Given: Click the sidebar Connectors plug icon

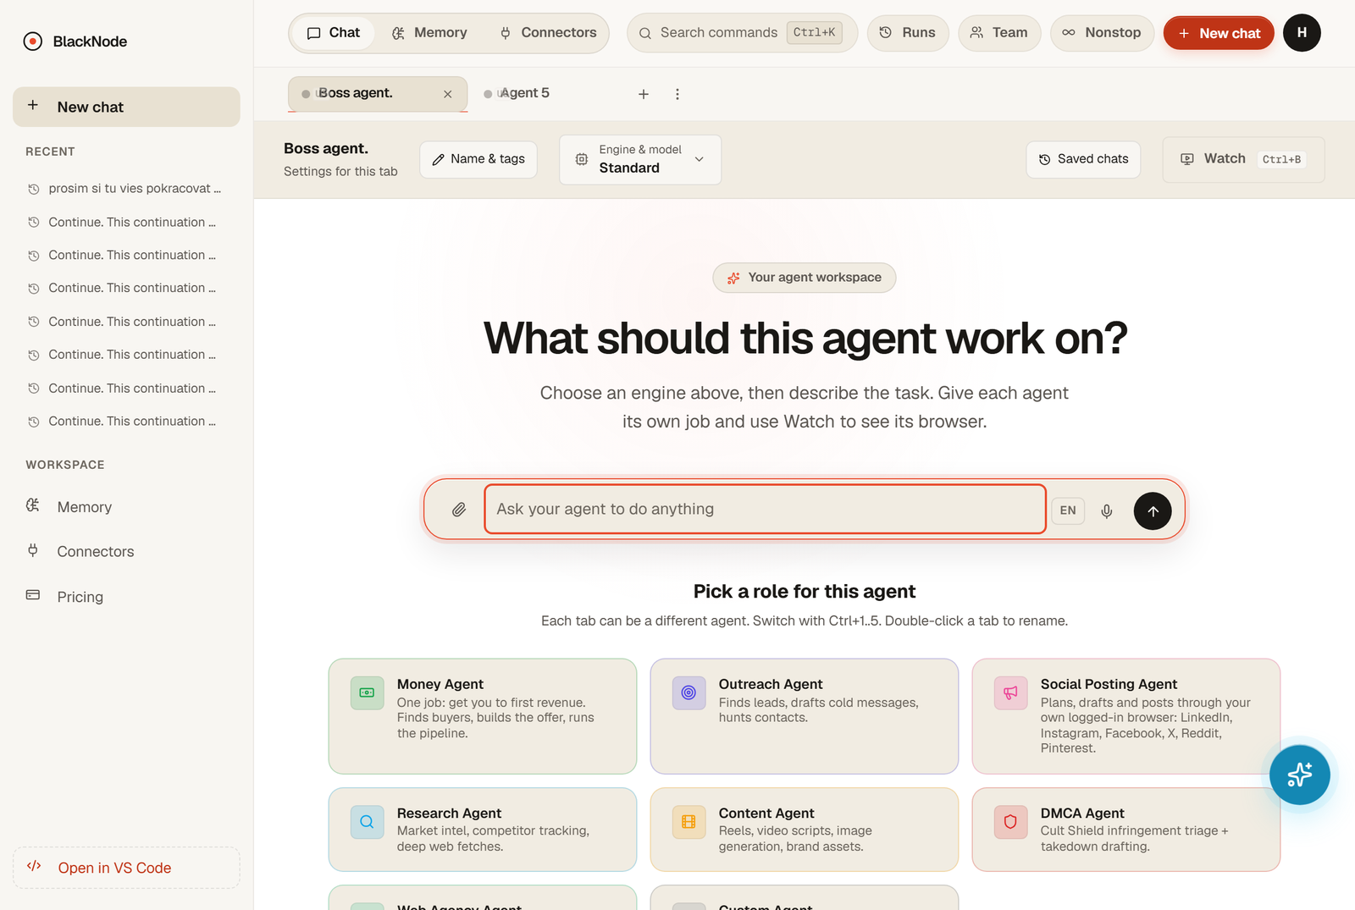Looking at the screenshot, I should point(33,550).
